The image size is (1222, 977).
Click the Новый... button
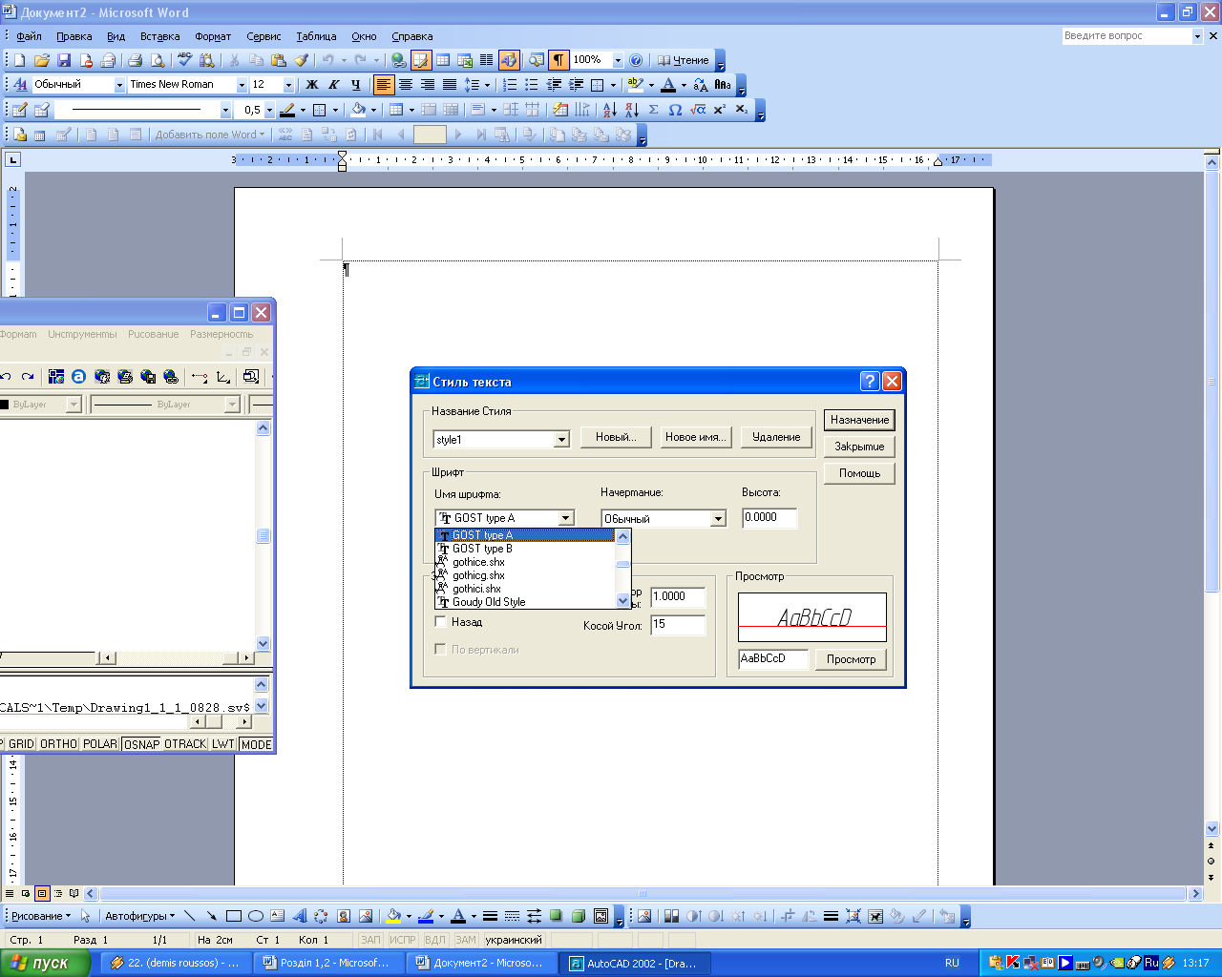(x=616, y=437)
